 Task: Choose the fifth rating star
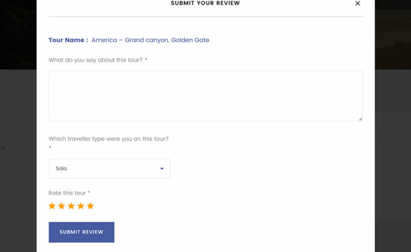tap(90, 206)
